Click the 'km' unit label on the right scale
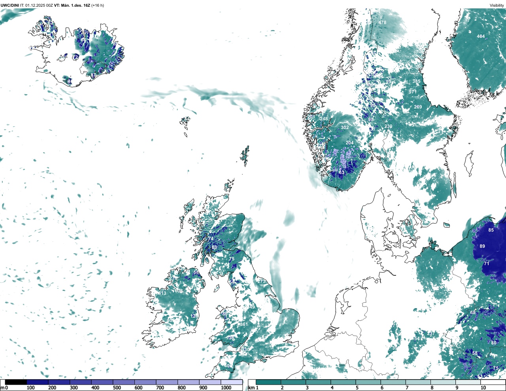This screenshot has width=506, height=391. pos(251,388)
